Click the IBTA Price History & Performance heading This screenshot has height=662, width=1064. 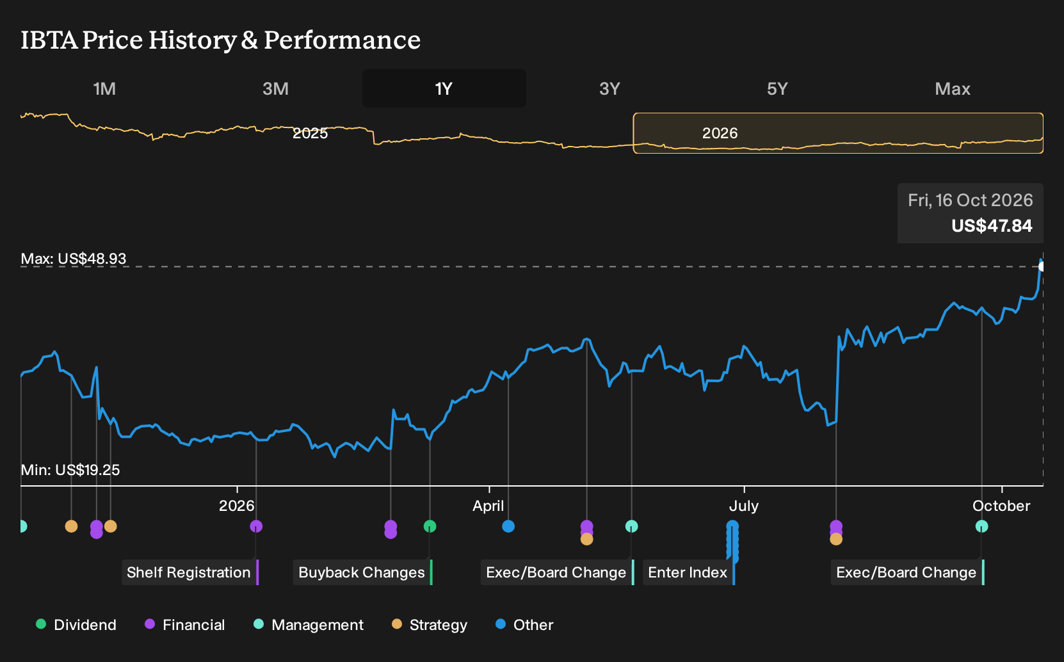tap(221, 40)
